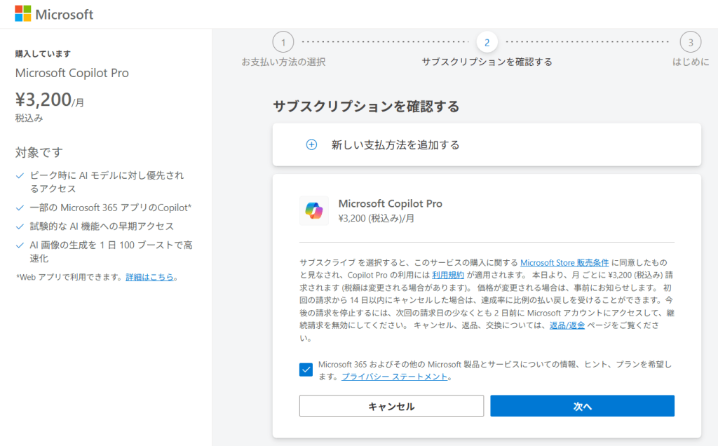
Task: Click the 一部の Microsoft 365 アプリのCopilot item
Action: 110,208
